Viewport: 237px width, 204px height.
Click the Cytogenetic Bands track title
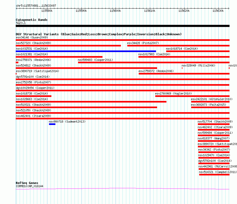(x=32, y=20)
